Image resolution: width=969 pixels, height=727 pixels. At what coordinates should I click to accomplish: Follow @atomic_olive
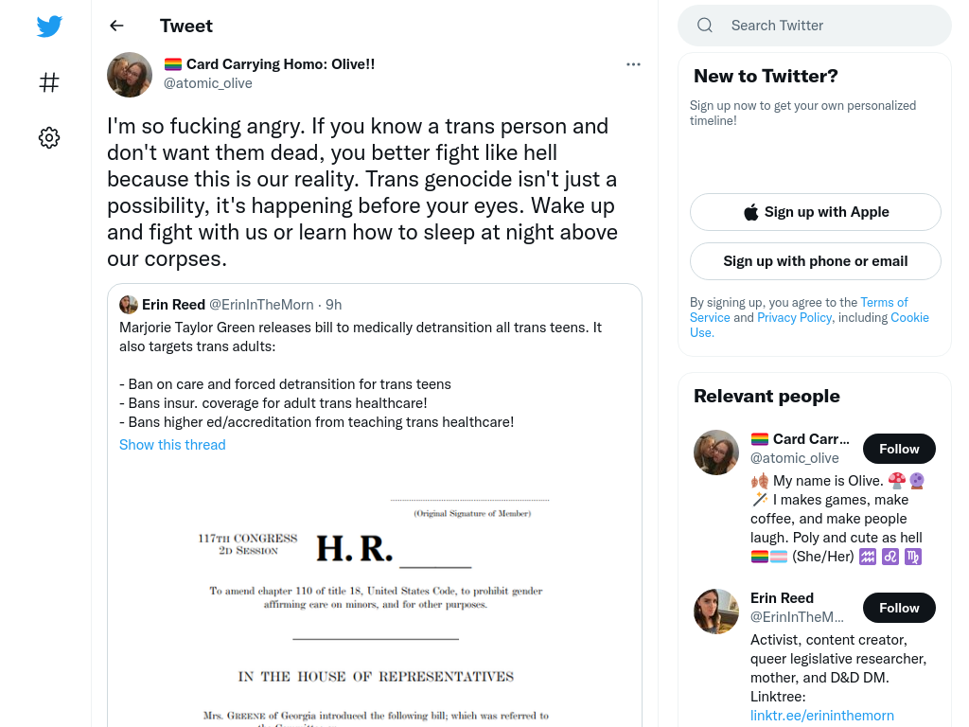tap(899, 449)
